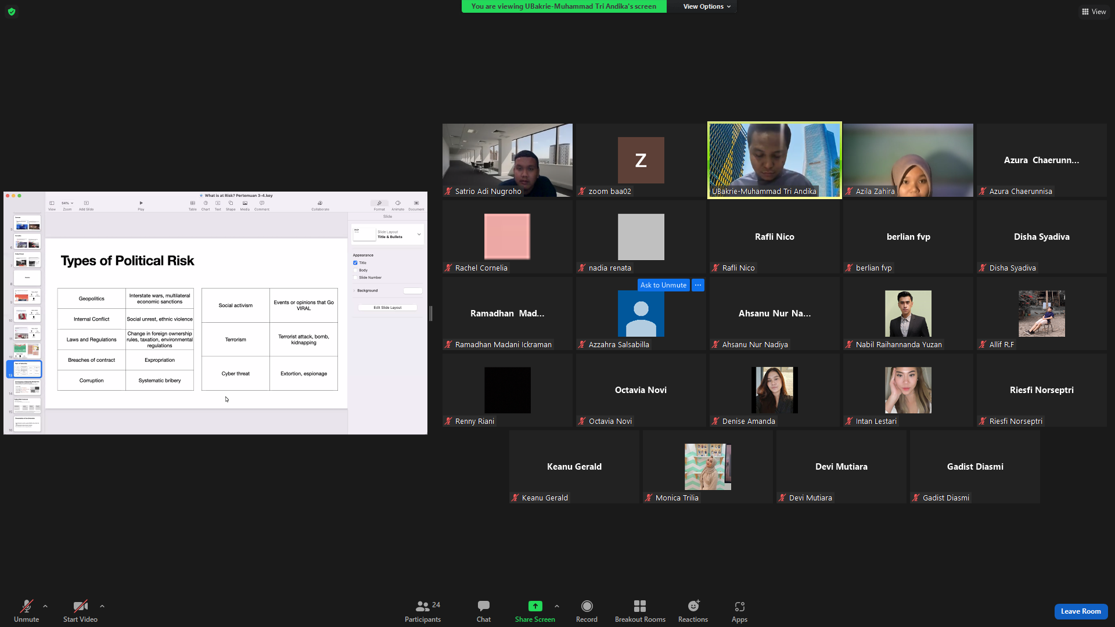Click the green encryption shield icon
This screenshot has height=627, width=1115.
click(x=12, y=12)
